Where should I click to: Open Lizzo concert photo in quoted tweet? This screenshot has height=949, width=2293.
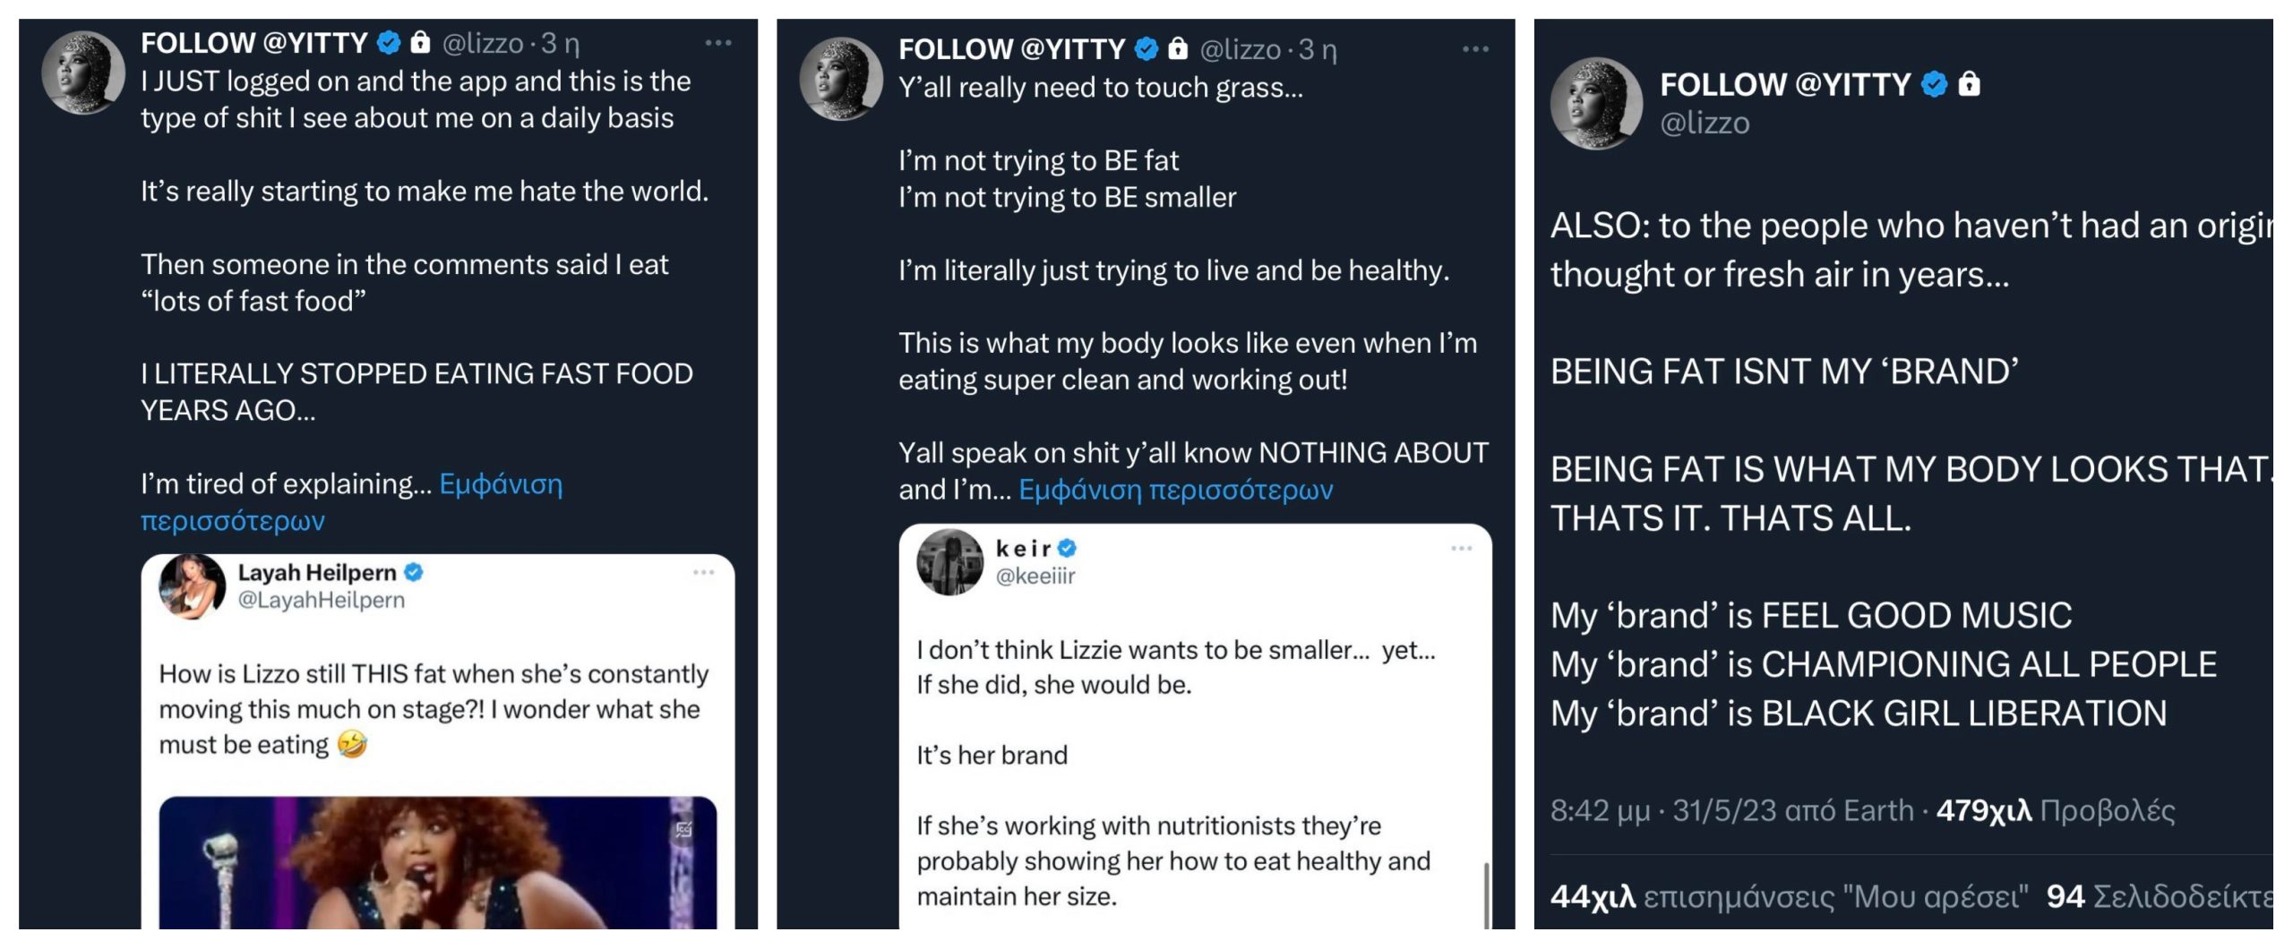tap(437, 862)
